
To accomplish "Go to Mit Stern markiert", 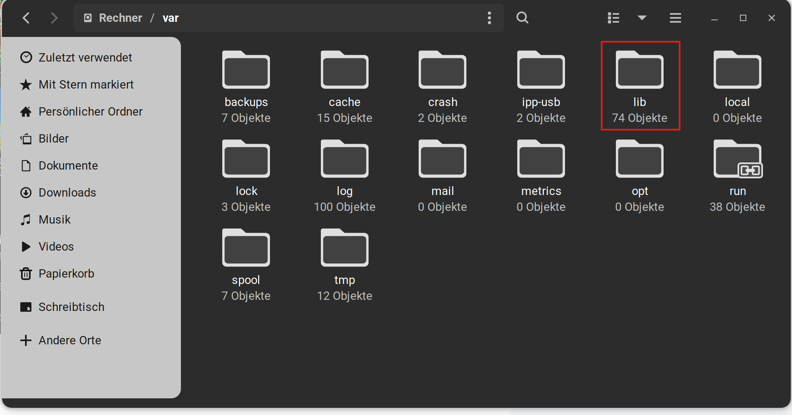I will (x=86, y=85).
